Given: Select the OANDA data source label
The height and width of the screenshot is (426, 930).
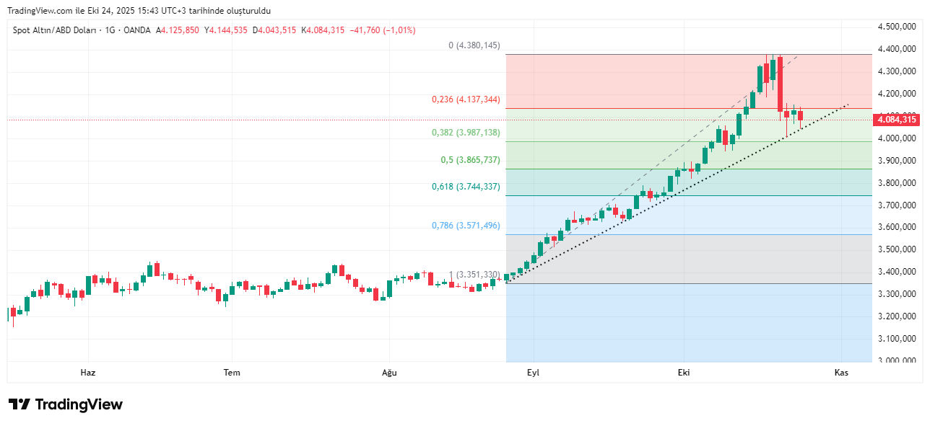Looking at the screenshot, I should (x=137, y=30).
